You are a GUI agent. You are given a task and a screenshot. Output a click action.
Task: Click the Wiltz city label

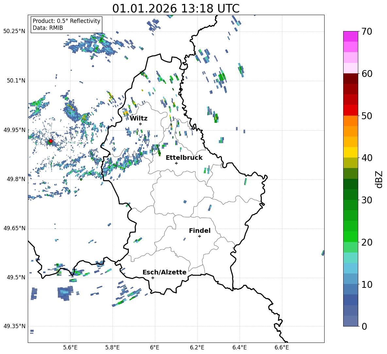tap(139, 119)
